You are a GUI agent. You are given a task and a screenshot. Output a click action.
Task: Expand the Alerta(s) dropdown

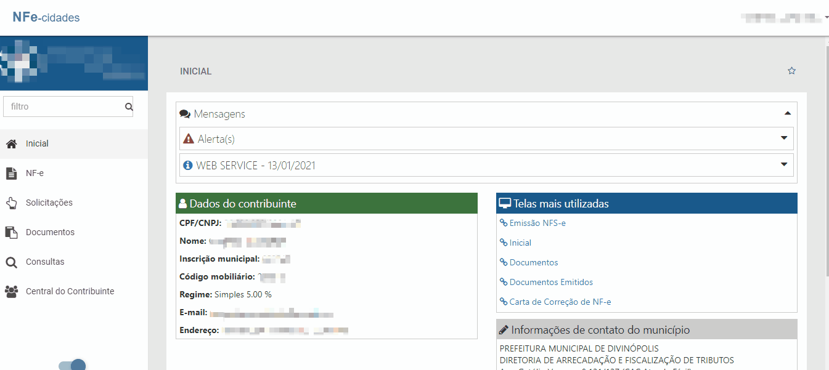pyautogui.click(x=783, y=139)
